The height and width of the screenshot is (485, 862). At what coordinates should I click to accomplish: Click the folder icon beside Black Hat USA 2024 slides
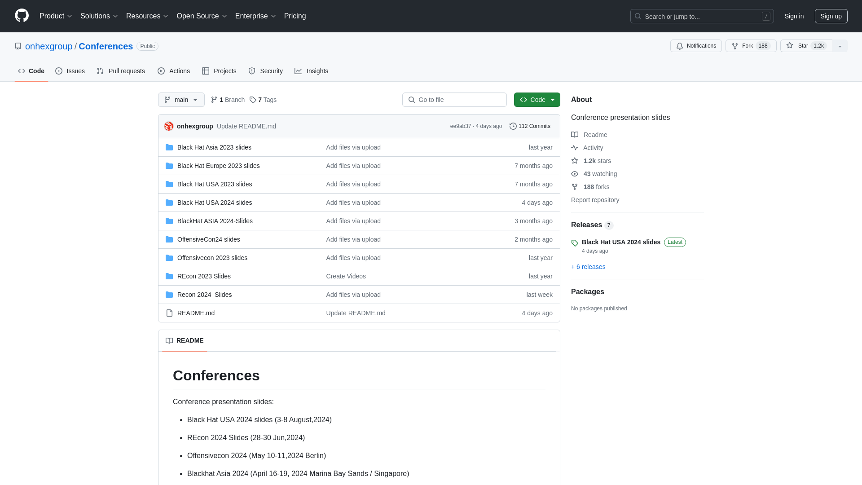[x=169, y=203]
